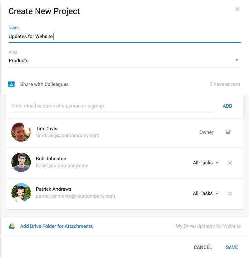The image size is (249, 258).
Task: Click the Share with Colleagues heading
Action: (44, 84)
